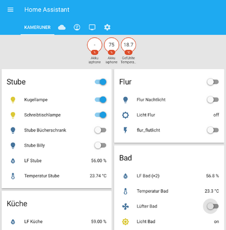The width and height of the screenshot is (226, 230).
Task: Click the Kugellampe yellow bulb icon
Action: click(x=13, y=100)
